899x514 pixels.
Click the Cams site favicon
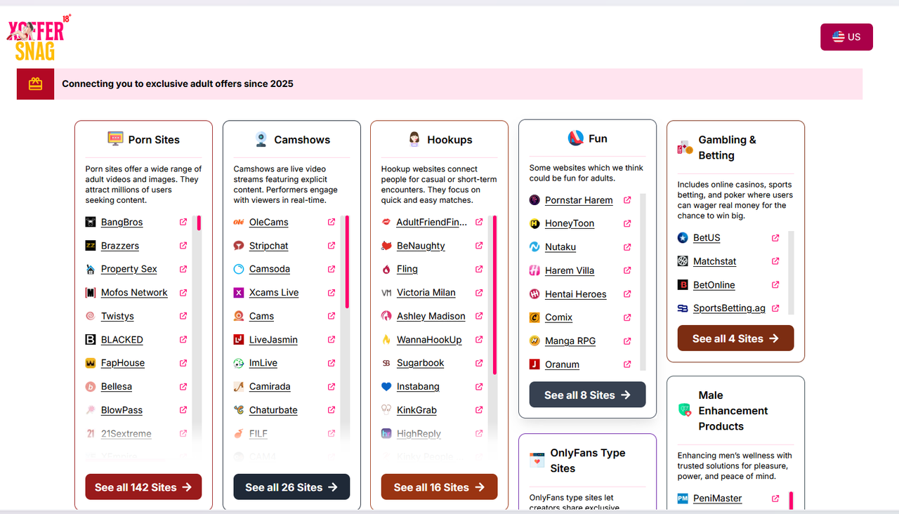pyautogui.click(x=239, y=316)
